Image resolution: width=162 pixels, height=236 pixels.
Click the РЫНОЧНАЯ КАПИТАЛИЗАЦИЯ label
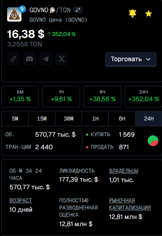tap(130, 204)
